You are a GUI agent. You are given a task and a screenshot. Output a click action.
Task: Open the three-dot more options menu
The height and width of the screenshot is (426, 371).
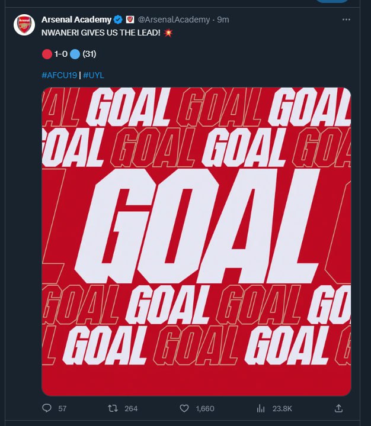point(346,20)
